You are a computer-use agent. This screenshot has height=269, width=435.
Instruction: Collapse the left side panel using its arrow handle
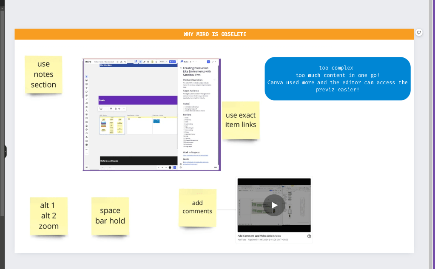(x=5, y=151)
